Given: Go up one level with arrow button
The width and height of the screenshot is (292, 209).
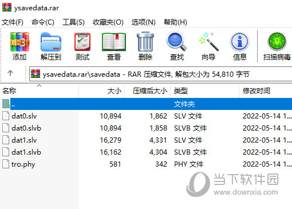Looking at the screenshot, I should point(10,73).
